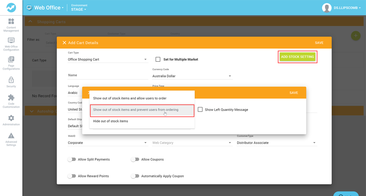Image resolution: width=366 pixels, height=196 pixels.
Task: Open the CustomerType dropdown
Action: (276, 143)
